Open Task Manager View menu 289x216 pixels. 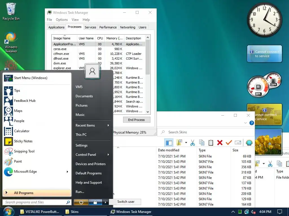coord(75,20)
